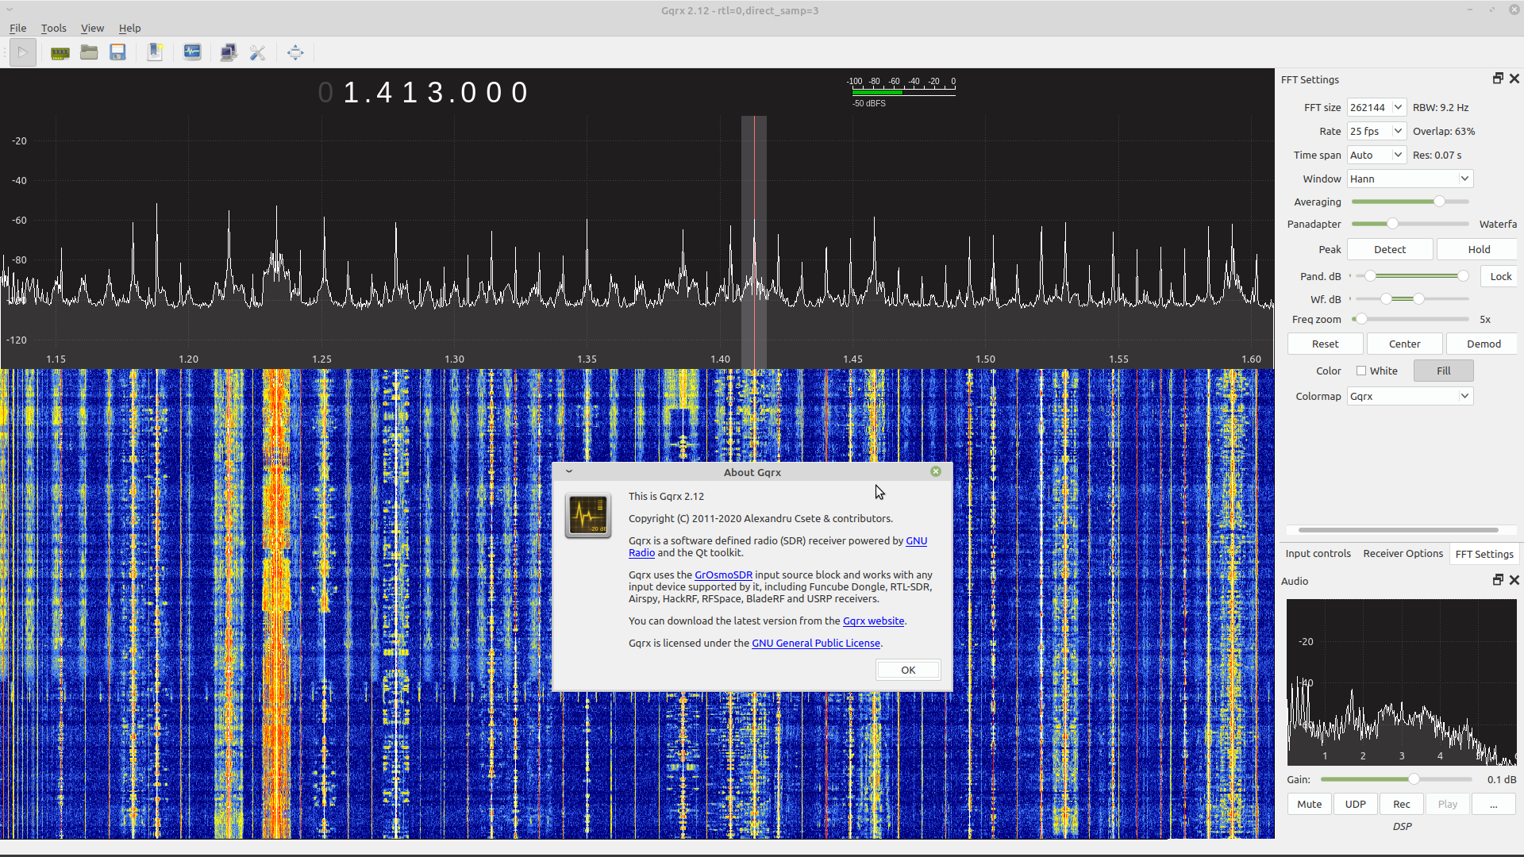Click the load settings folder icon

tap(89, 53)
